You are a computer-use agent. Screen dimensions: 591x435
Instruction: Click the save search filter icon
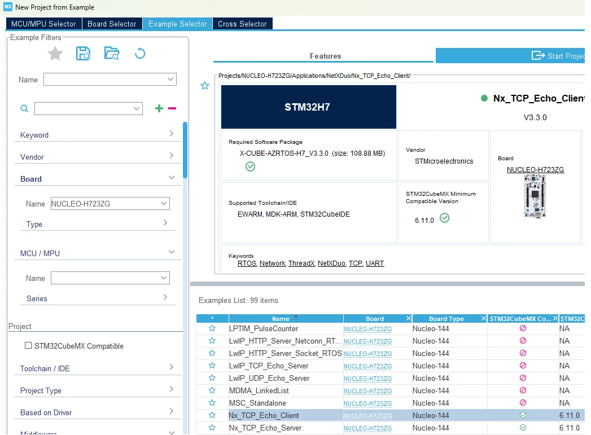[83, 54]
